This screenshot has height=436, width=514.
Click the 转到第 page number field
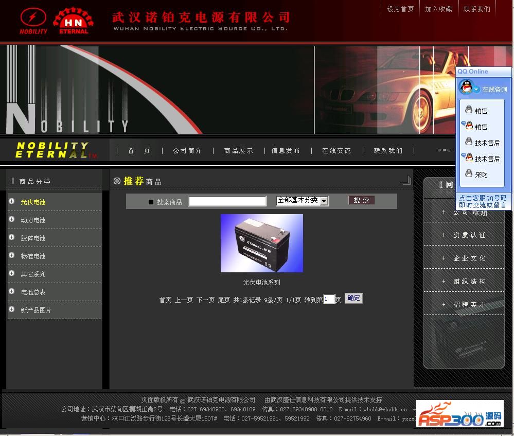(x=329, y=299)
